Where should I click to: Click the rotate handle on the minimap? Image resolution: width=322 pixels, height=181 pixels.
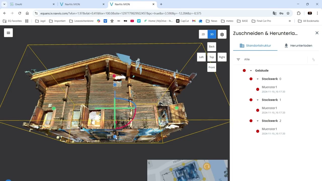pos(207,166)
